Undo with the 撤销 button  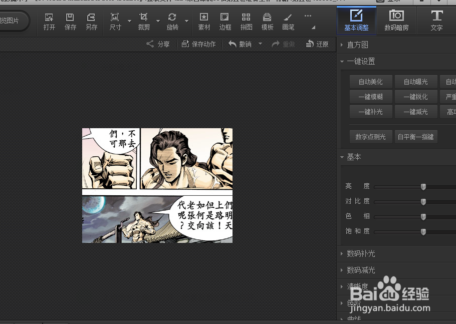pos(240,44)
